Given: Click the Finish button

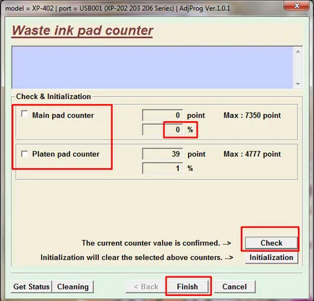Looking at the screenshot, I should [187, 287].
